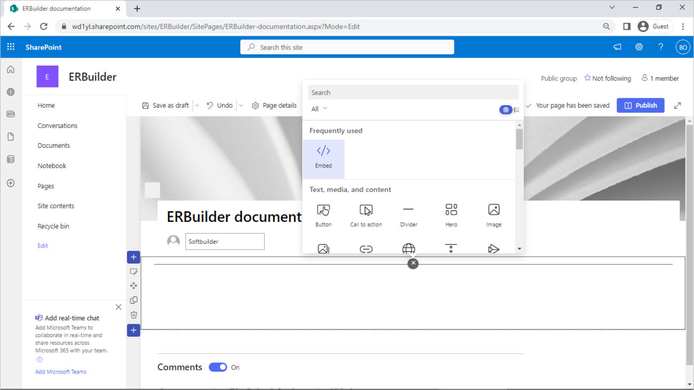The height and width of the screenshot is (390, 694).
Task: Go to Documents in site navigation
Action: [x=53, y=146]
